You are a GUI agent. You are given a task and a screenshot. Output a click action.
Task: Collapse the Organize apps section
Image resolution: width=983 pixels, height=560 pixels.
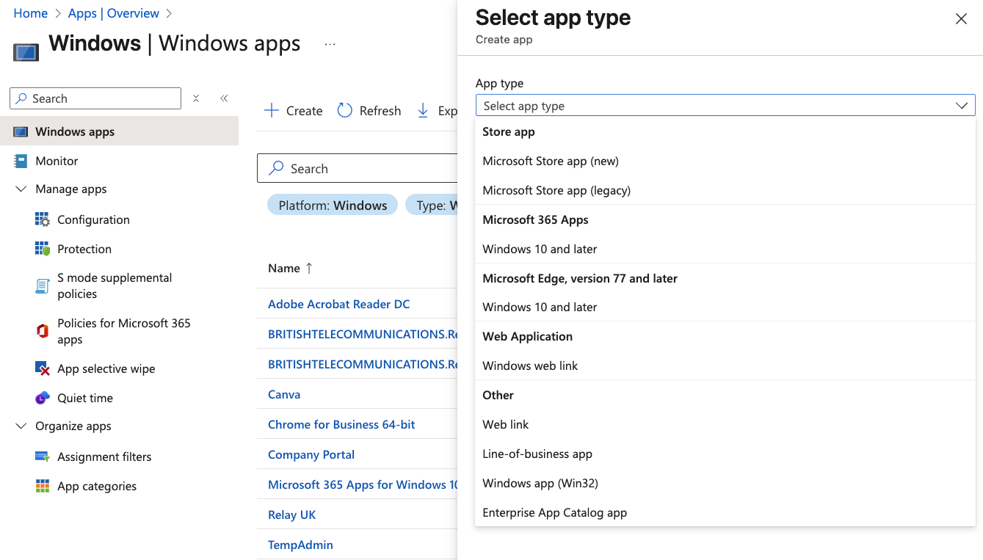pyautogui.click(x=21, y=426)
